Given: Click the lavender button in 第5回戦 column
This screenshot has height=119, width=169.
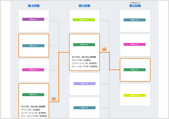Looking at the screenshot, I should point(84,83).
